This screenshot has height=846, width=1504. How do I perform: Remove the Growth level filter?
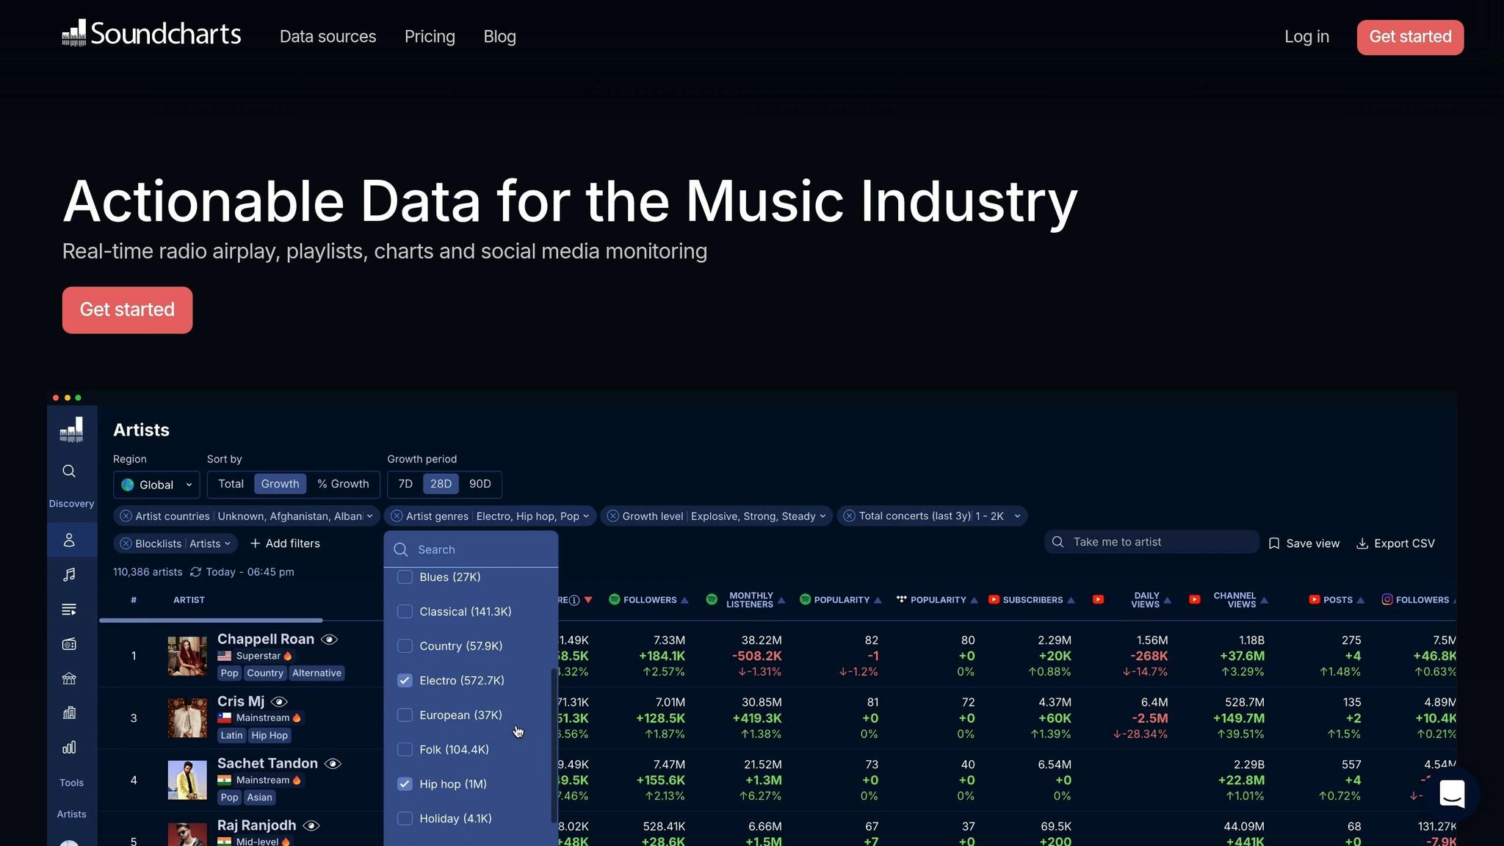coord(612,516)
